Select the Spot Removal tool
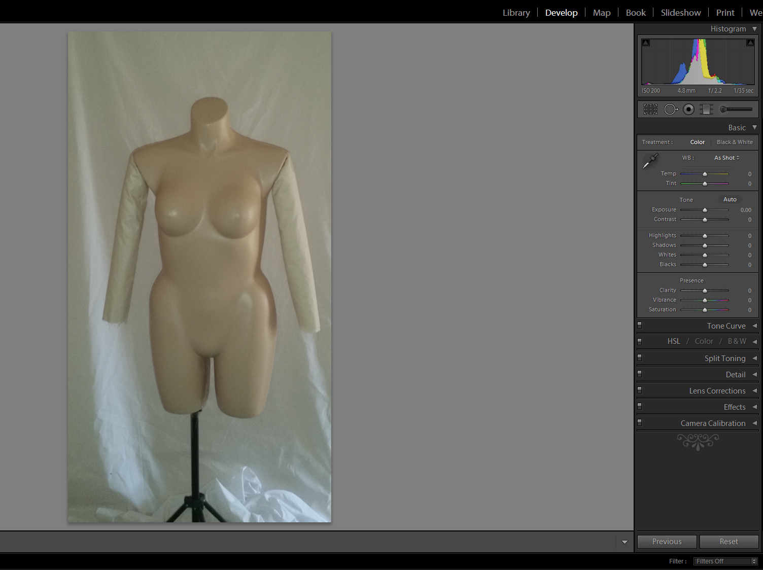The width and height of the screenshot is (763, 570). point(671,109)
